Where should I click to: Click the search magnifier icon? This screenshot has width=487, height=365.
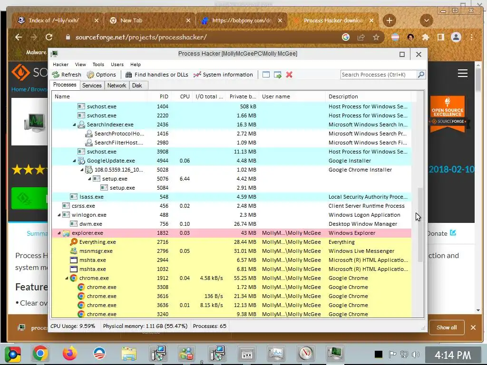tap(421, 75)
